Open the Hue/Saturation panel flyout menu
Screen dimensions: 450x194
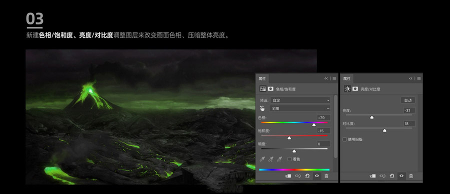[334, 78]
